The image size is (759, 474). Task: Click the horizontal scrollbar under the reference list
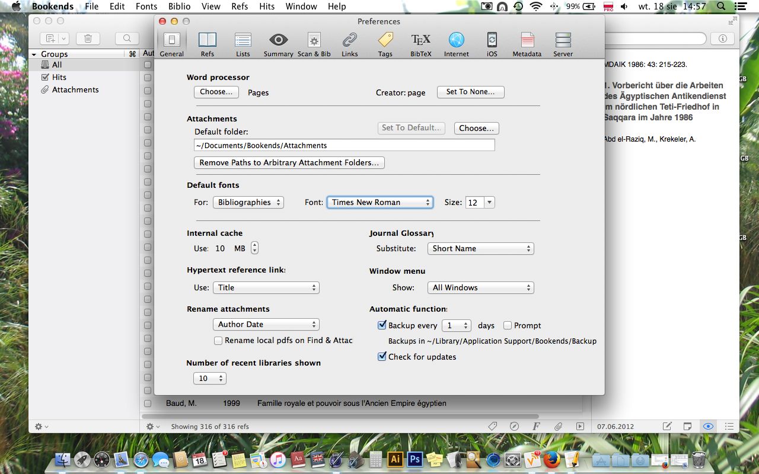point(340,417)
